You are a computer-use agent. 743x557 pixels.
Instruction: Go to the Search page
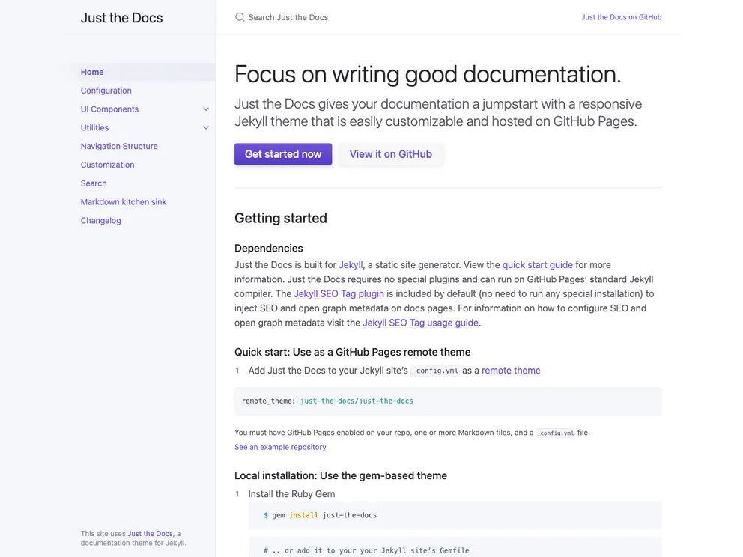93,183
